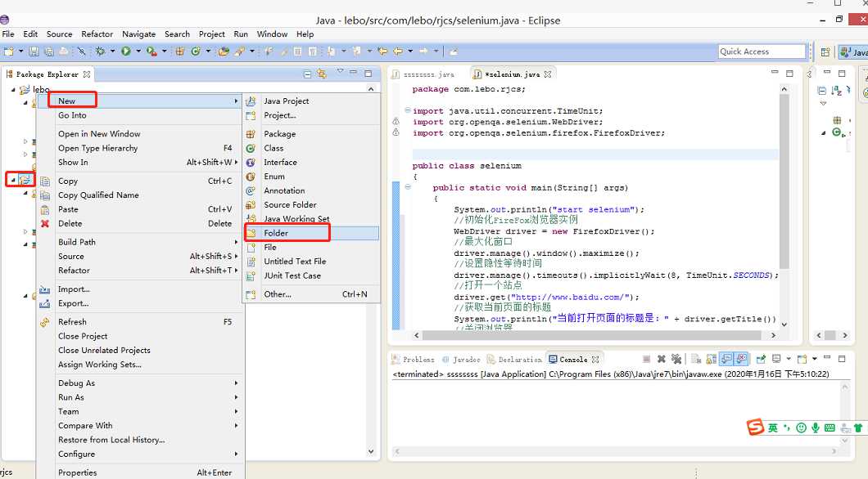Toggle the Sogou input method Chinese/English mode
The height and width of the screenshot is (479, 868).
point(772,428)
